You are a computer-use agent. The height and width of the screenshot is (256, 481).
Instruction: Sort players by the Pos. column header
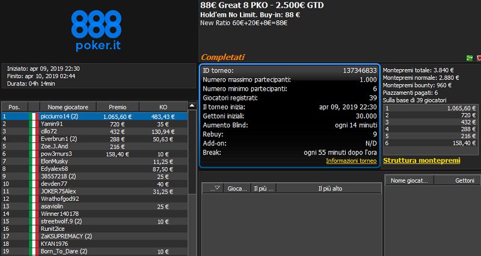point(14,107)
